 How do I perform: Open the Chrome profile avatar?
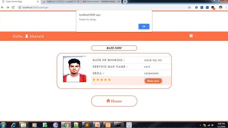click(221, 7)
